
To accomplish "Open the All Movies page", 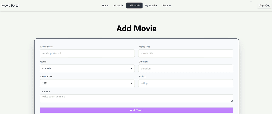I will pyautogui.click(x=118, y=6).
